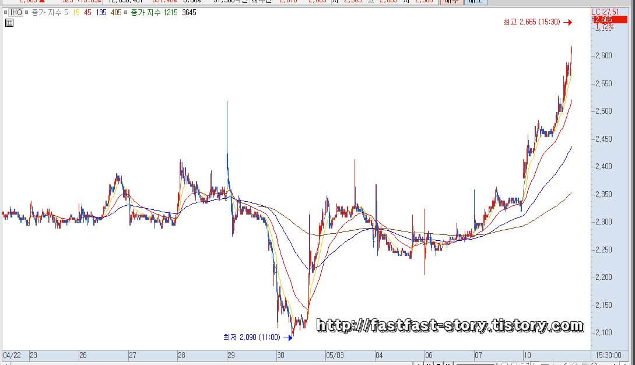
Task: Click the 2,400 price axis label
Action: 604,167
